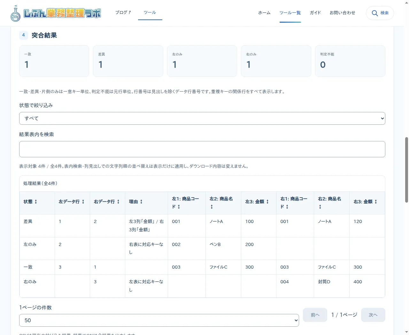The height and width of the screenshot is (335, 409).
Task: Sort by 右3: 金額 column arrow
Action: pos(376,202)
